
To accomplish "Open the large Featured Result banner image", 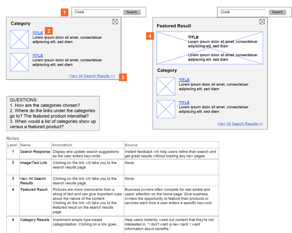I will 210,48.
